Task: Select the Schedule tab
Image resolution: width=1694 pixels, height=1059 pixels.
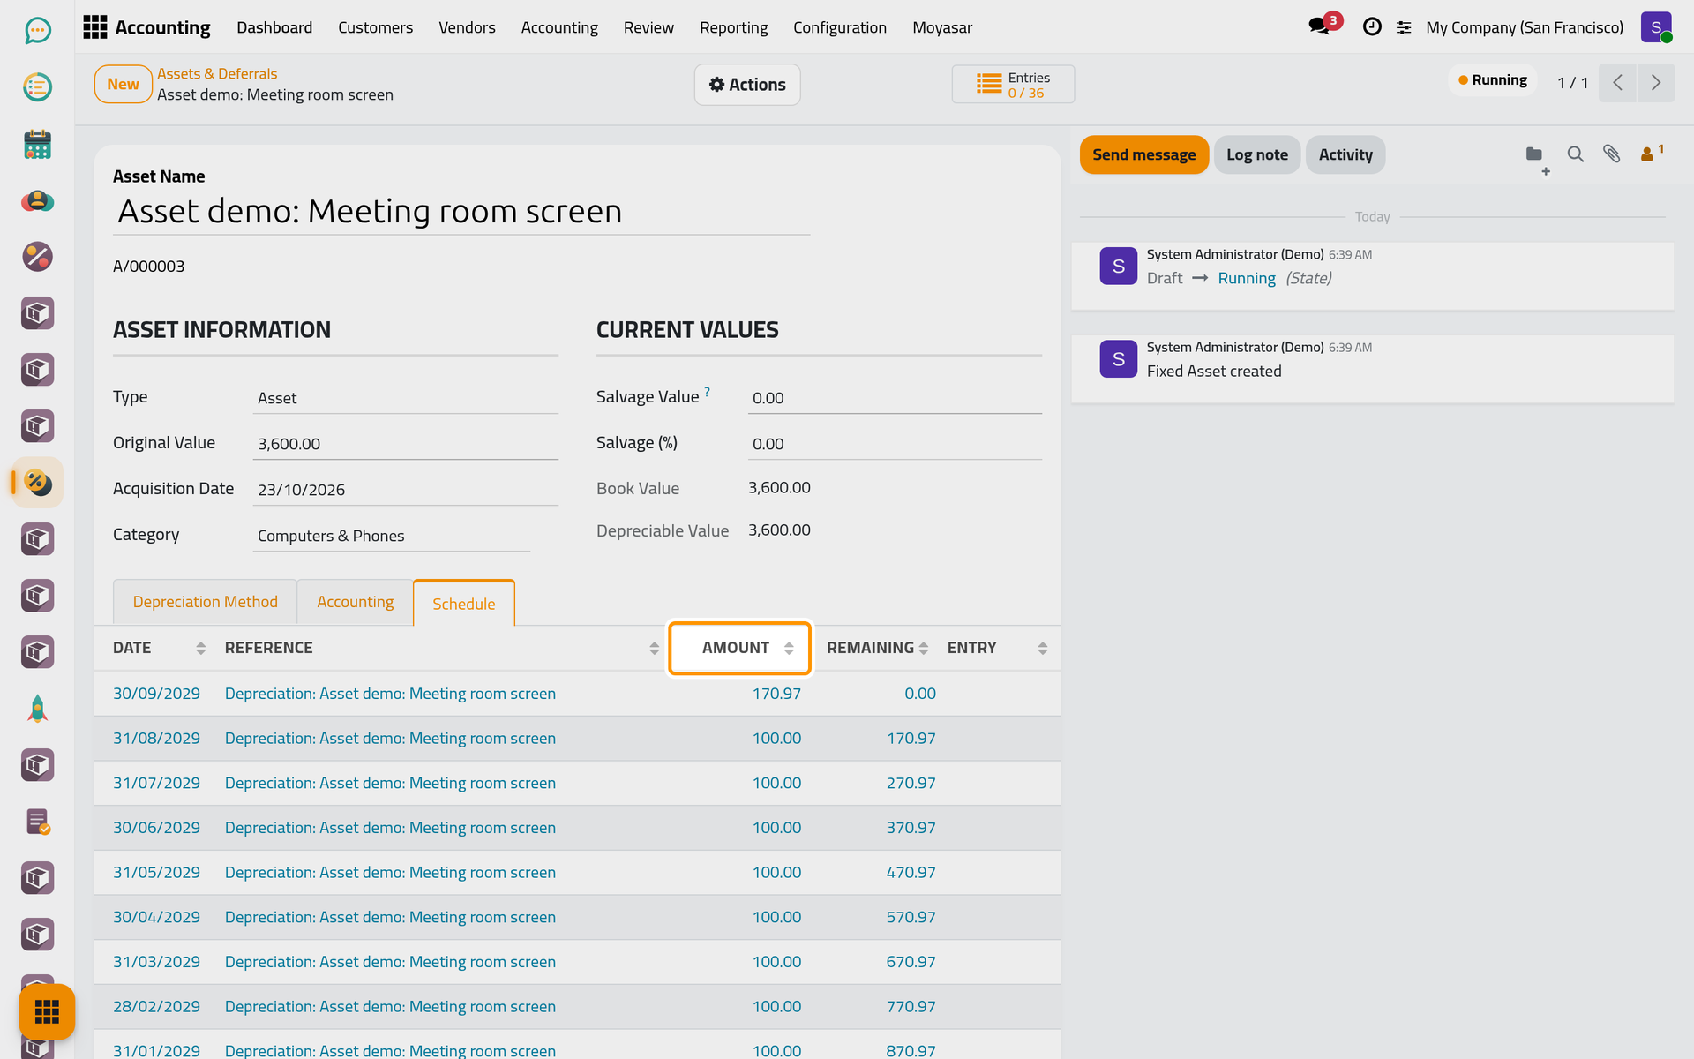Action: coord(463,604)
